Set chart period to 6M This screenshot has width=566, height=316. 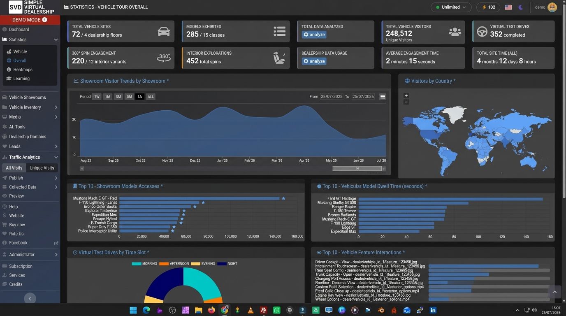pos(129,97)
